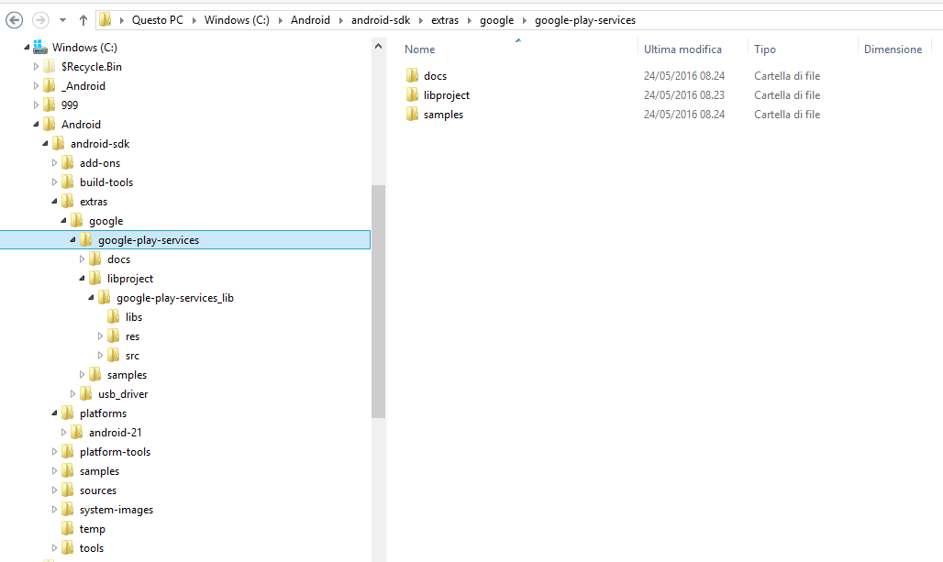
Task: Collapse libproject tree node
Action: [82, 278]
